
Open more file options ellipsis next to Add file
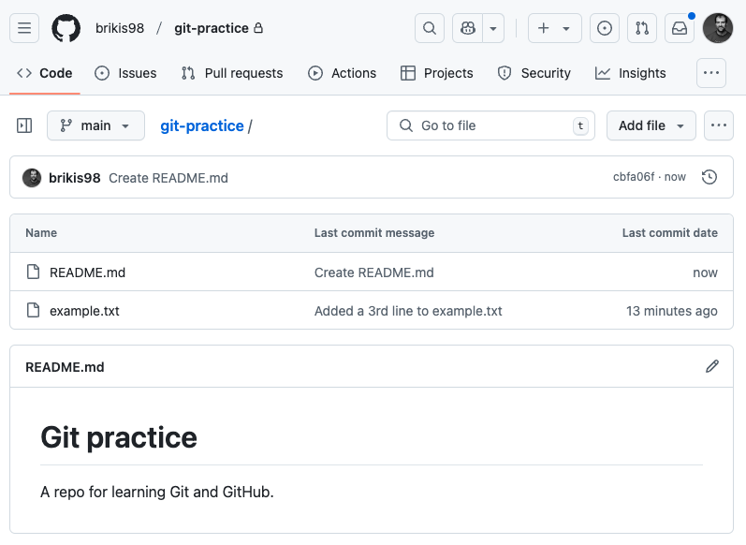pyautogui.click(x=719, y=125)
